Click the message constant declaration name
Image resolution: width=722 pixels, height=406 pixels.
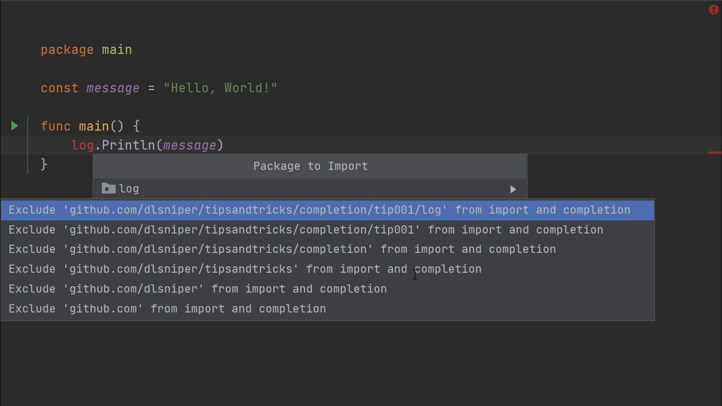113,88
